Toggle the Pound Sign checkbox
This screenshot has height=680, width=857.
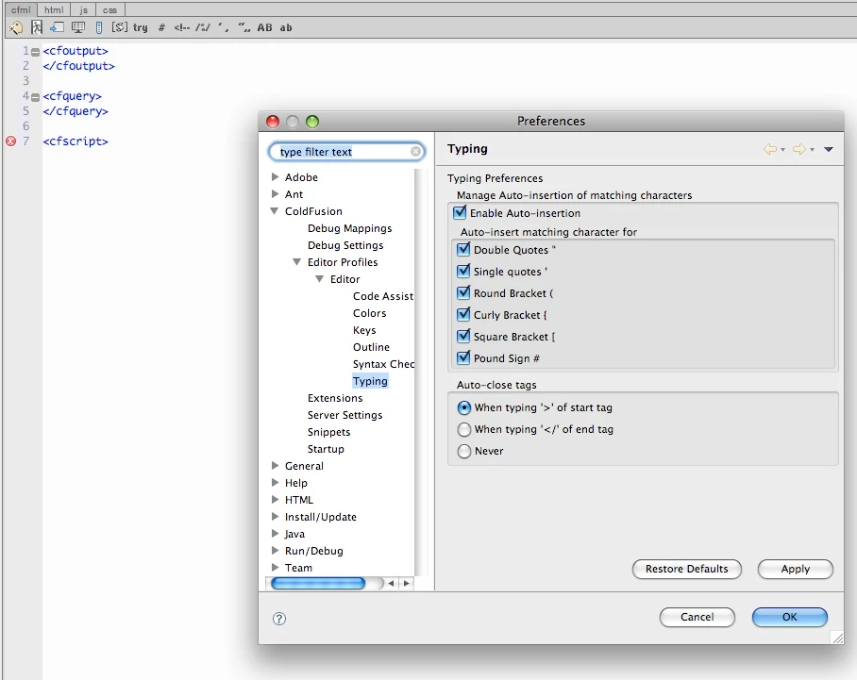(x=463, y=357)
